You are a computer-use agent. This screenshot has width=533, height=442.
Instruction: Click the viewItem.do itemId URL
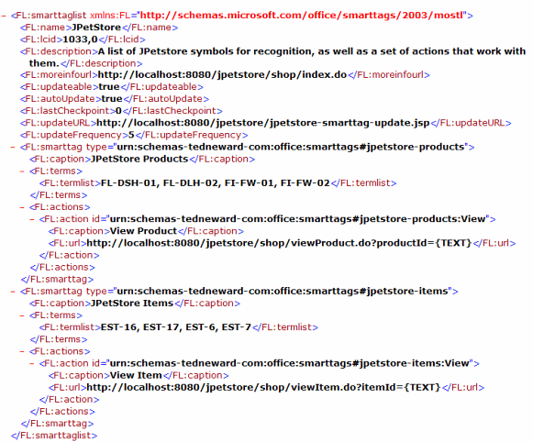click(263, 387)
